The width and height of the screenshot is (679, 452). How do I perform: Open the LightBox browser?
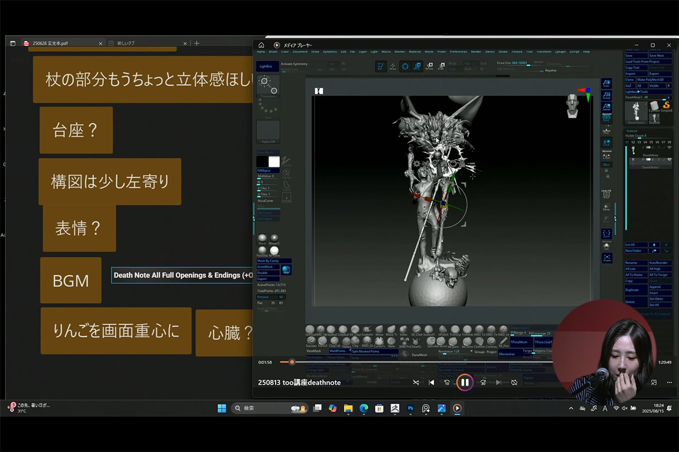tap(267, 66)
